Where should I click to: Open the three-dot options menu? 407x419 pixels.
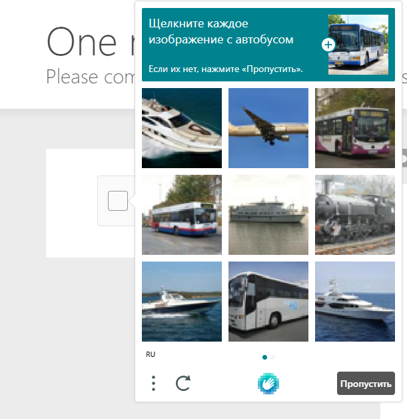[153, 383]
